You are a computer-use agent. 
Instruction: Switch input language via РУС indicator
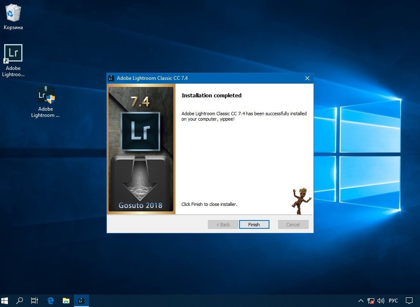pyautogui.click(x=393, y=301)
